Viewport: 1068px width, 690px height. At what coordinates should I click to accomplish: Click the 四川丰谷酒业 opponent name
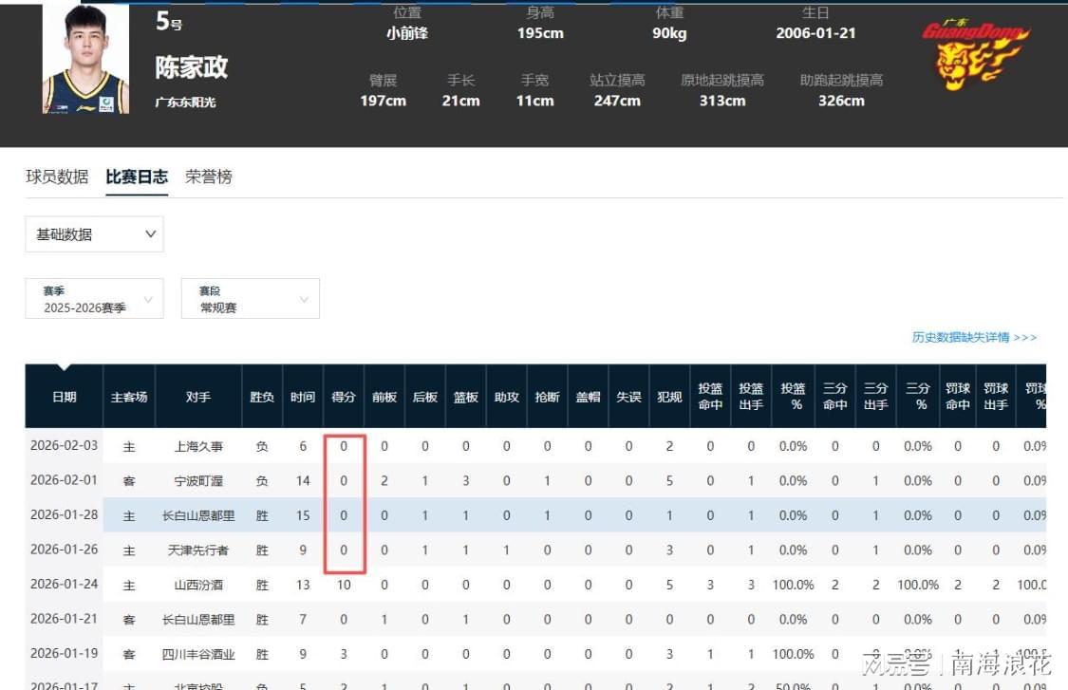pos(197,654)
